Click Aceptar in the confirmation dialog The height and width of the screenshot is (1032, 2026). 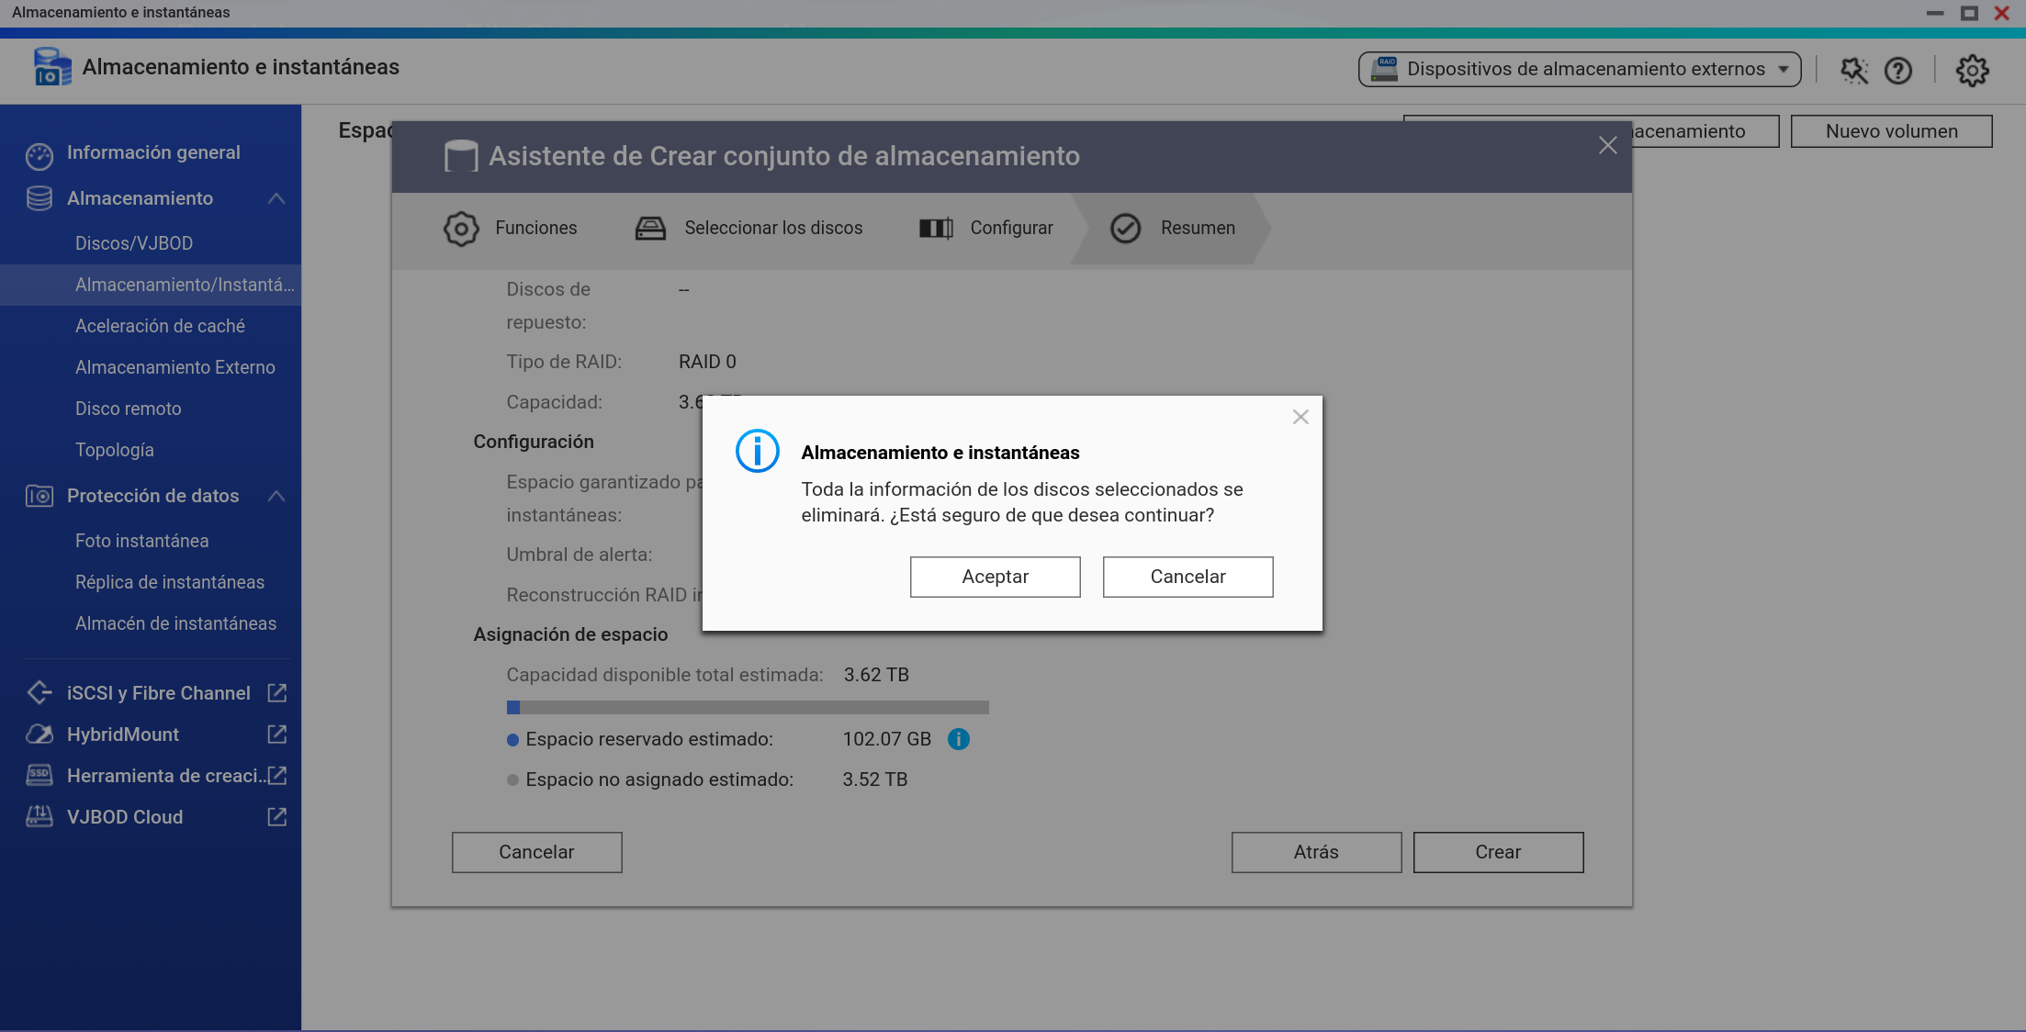click(995, 577)
